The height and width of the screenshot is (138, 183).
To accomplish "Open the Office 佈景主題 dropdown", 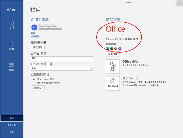I will 62,68.
